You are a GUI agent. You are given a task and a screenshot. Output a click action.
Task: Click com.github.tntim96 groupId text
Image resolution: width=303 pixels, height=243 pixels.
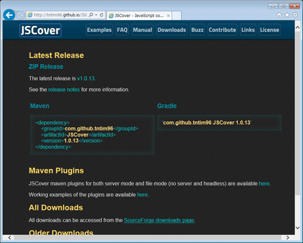tap(89, 128)
